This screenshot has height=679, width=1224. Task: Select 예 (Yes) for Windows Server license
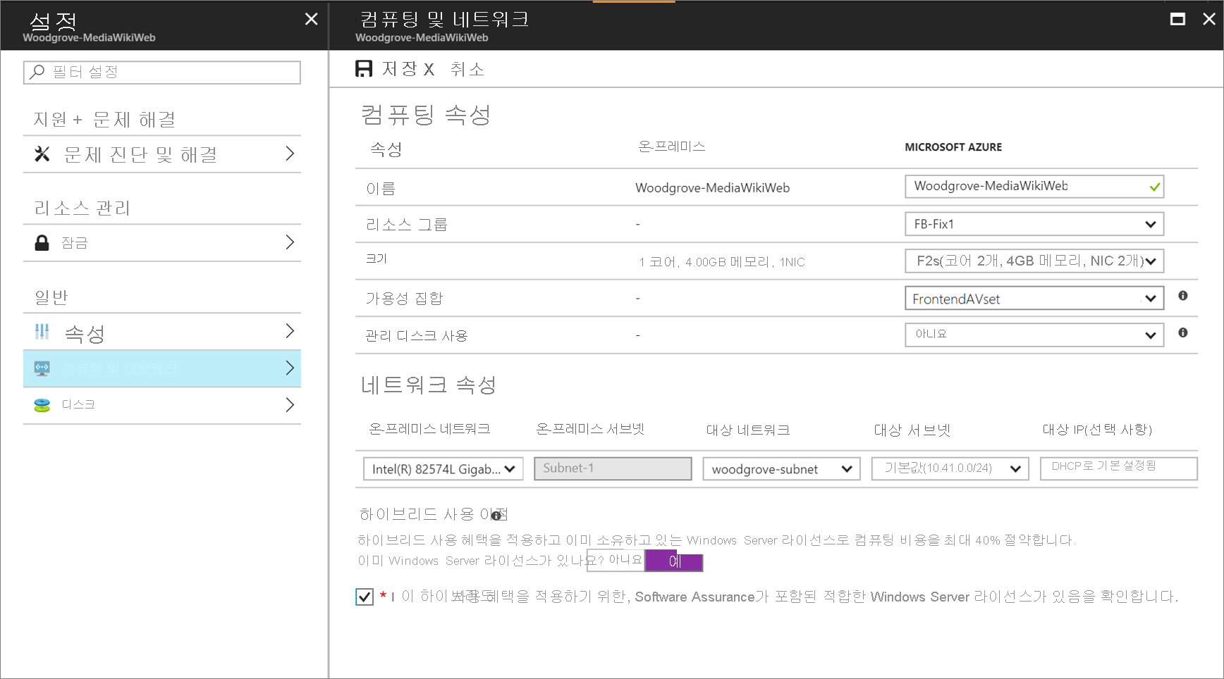click(x=675, y=561)
